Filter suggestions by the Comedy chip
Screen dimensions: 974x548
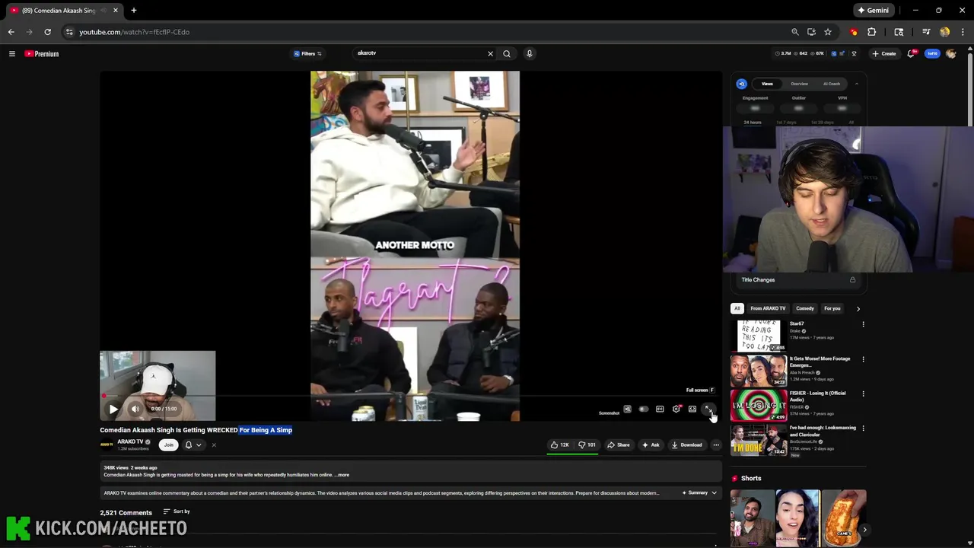click(x=805, y=308)
